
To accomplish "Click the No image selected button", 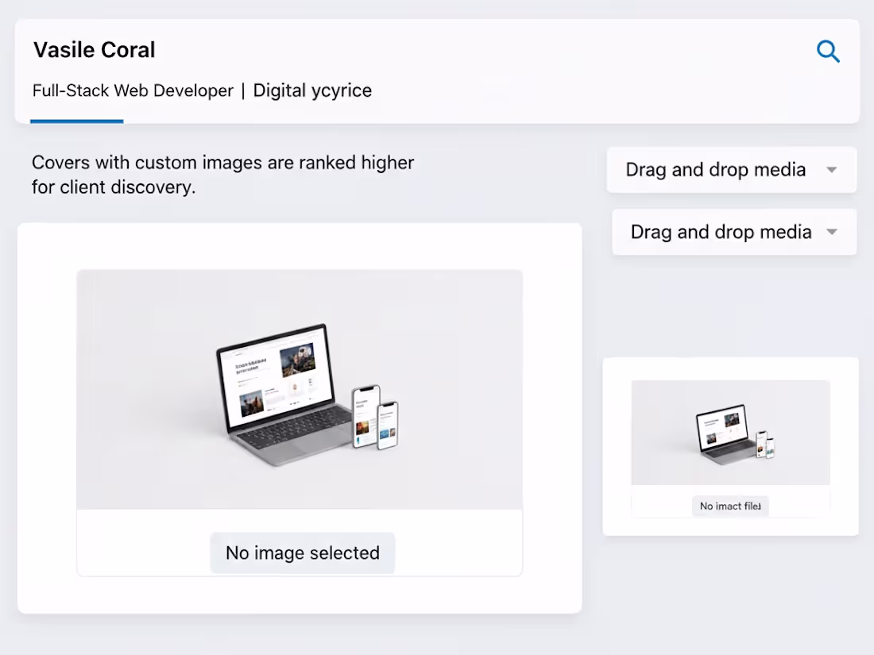I will [302, 553].
